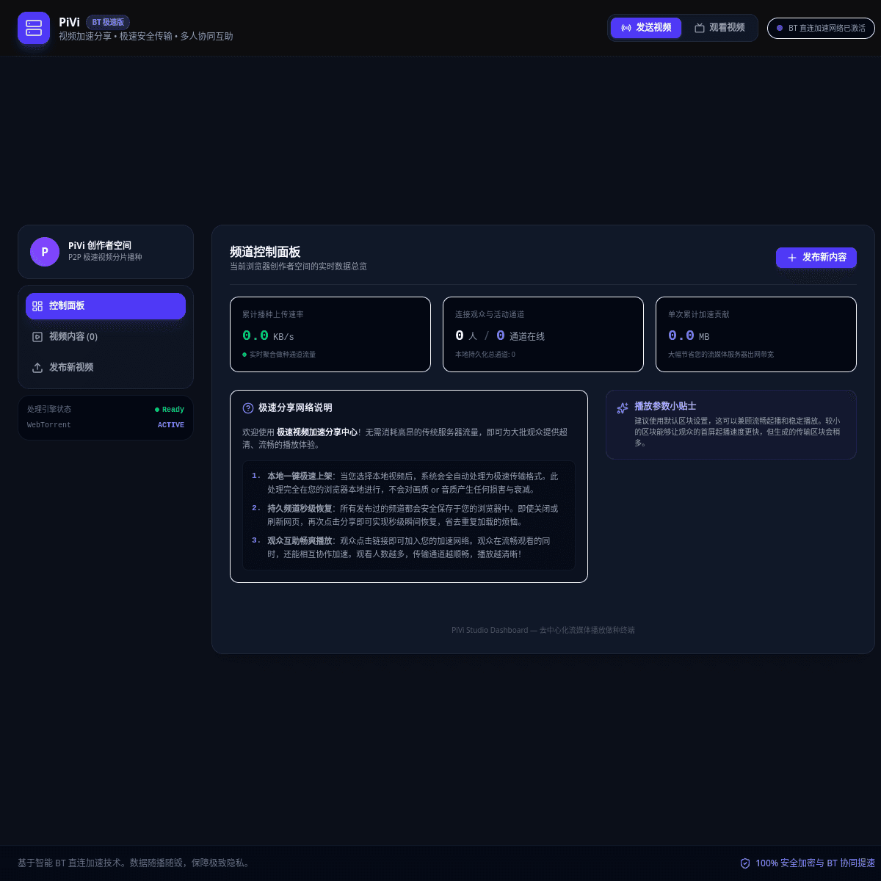The image size is (881, 881).
Task: Click the 本地一键极速上架 list item
Action: (x=409, y=483)
